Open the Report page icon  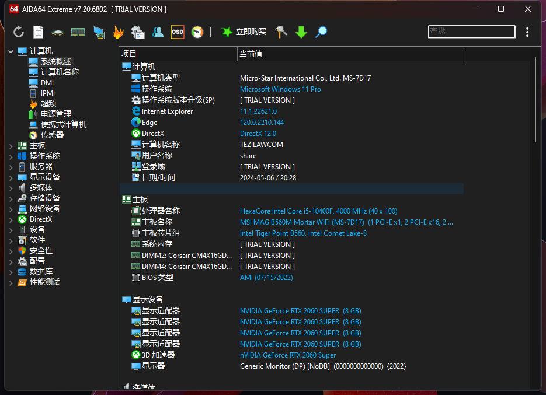[38, 32]
